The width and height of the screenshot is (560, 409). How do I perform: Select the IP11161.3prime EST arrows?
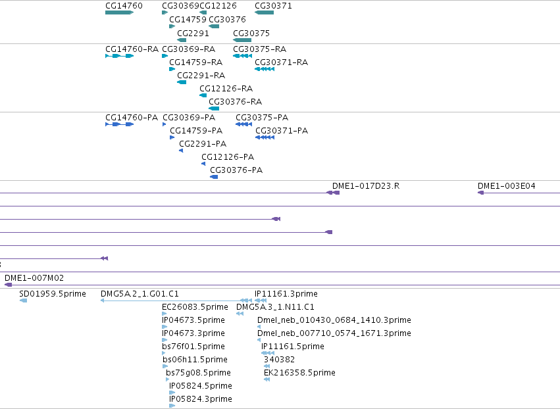point(261,301)
